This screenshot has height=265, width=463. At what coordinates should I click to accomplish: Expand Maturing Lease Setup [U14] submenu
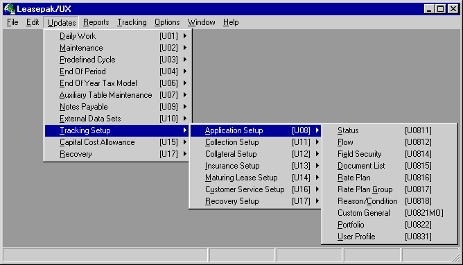256,178
